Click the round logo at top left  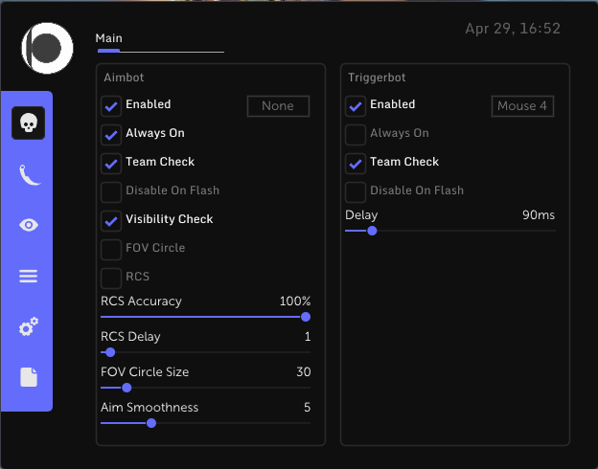pyautogui.click(x=47, y=48)
